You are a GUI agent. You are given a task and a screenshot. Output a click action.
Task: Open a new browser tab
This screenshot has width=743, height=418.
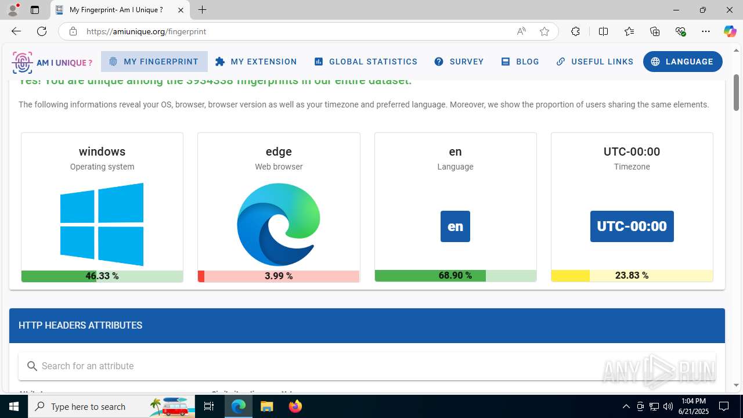(202, 10)
